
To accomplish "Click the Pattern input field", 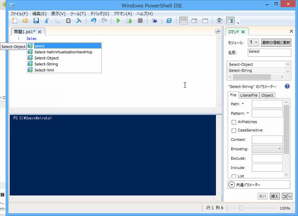I will click(x=267, y=113).
